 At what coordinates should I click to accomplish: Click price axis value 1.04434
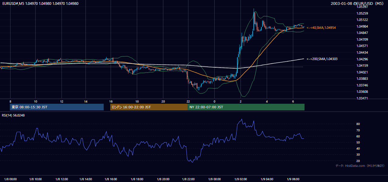(362, 52)
